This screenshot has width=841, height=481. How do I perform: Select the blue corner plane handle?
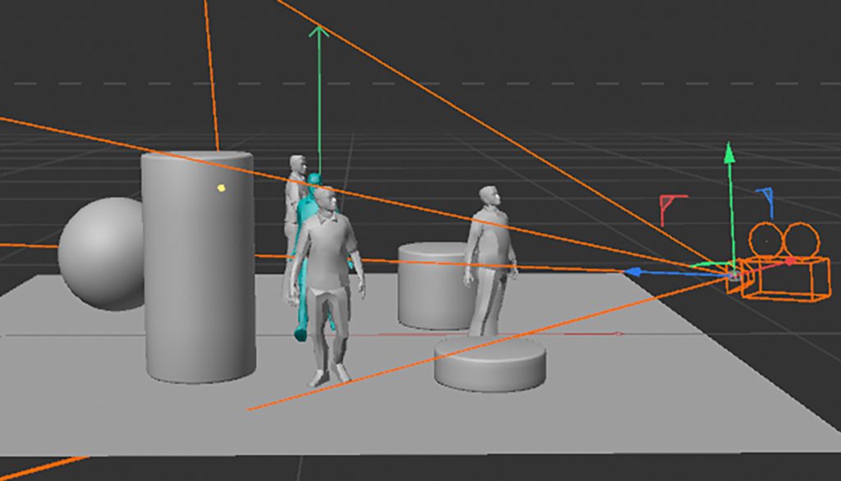click(765, 198)
